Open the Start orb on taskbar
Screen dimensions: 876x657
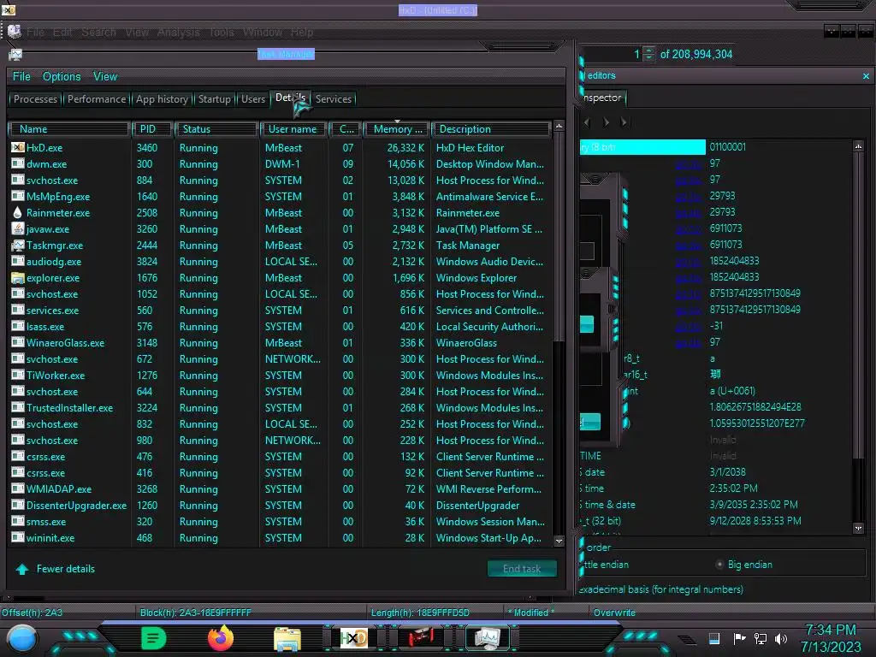coord(23,638)
